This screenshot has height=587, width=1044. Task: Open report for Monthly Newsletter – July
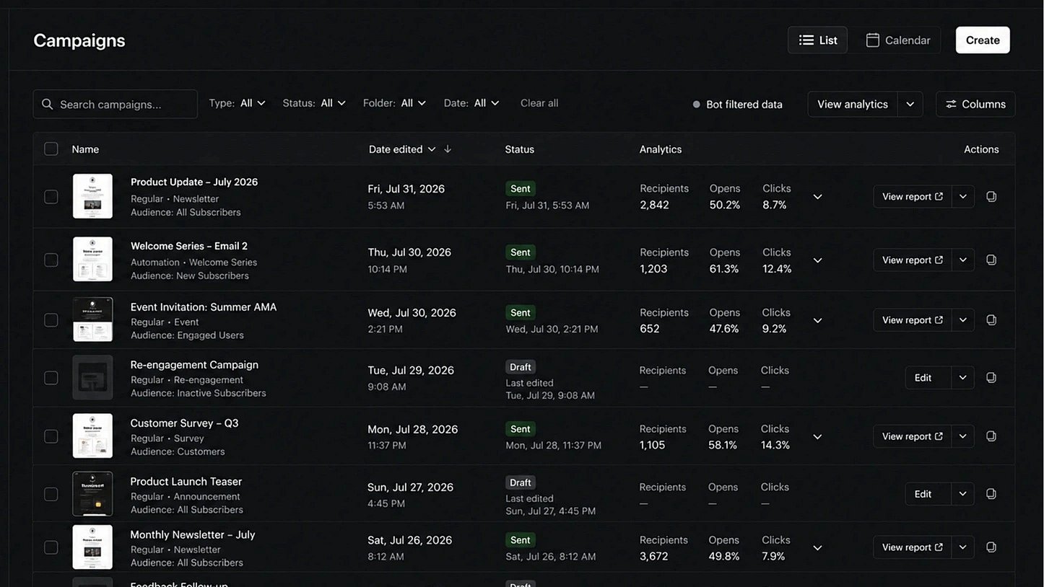click(912, 547)
